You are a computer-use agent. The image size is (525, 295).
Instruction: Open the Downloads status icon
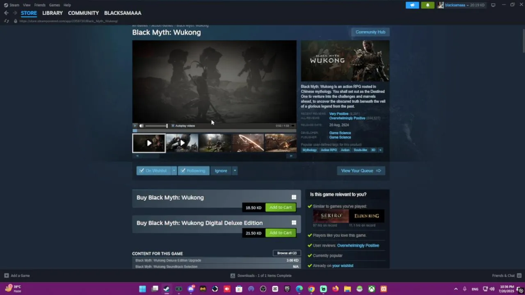point(233,276)
